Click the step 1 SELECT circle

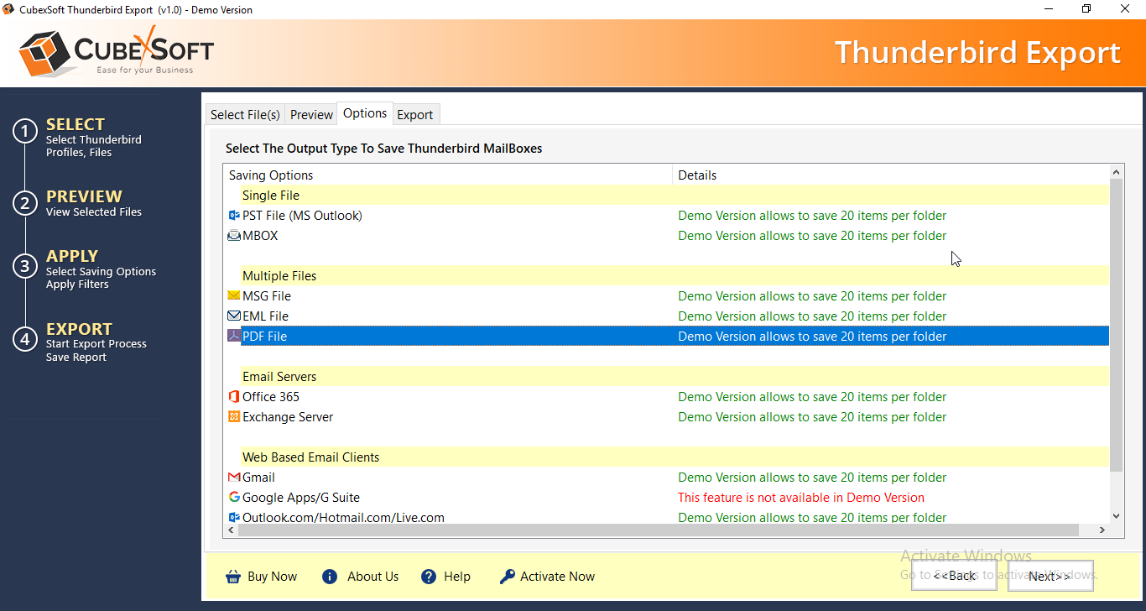pos(25,132)
